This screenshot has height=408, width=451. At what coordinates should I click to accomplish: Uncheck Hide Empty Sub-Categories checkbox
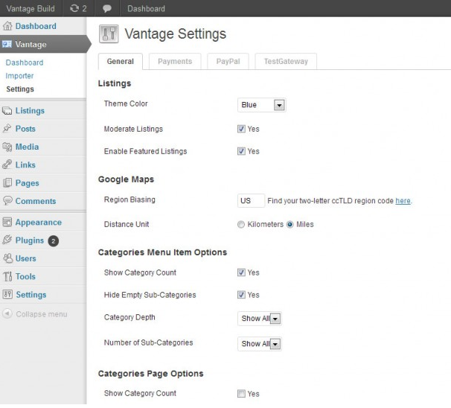(x=241, y=295)
